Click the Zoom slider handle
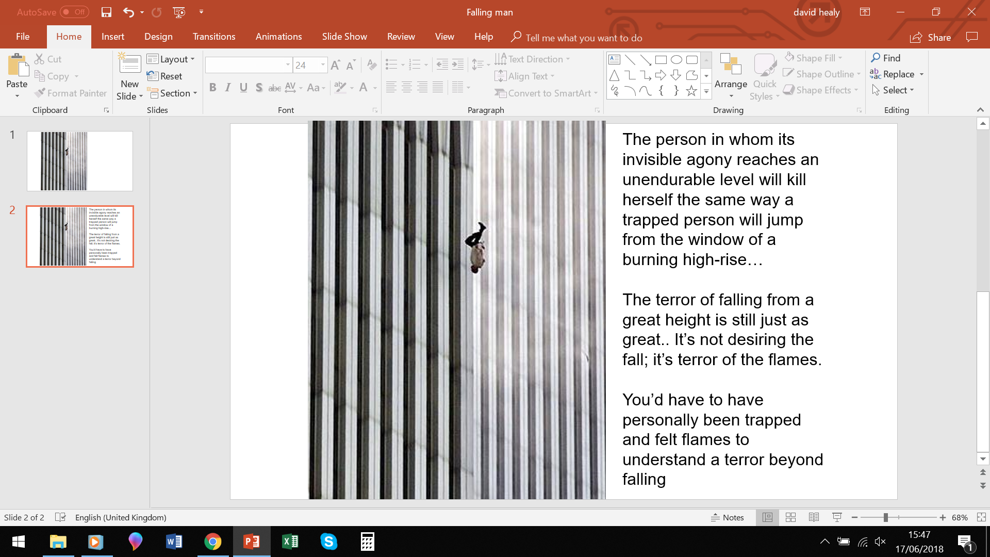This screenshot has height=557, width=990. pyautogui.click(x=886, y=517)
